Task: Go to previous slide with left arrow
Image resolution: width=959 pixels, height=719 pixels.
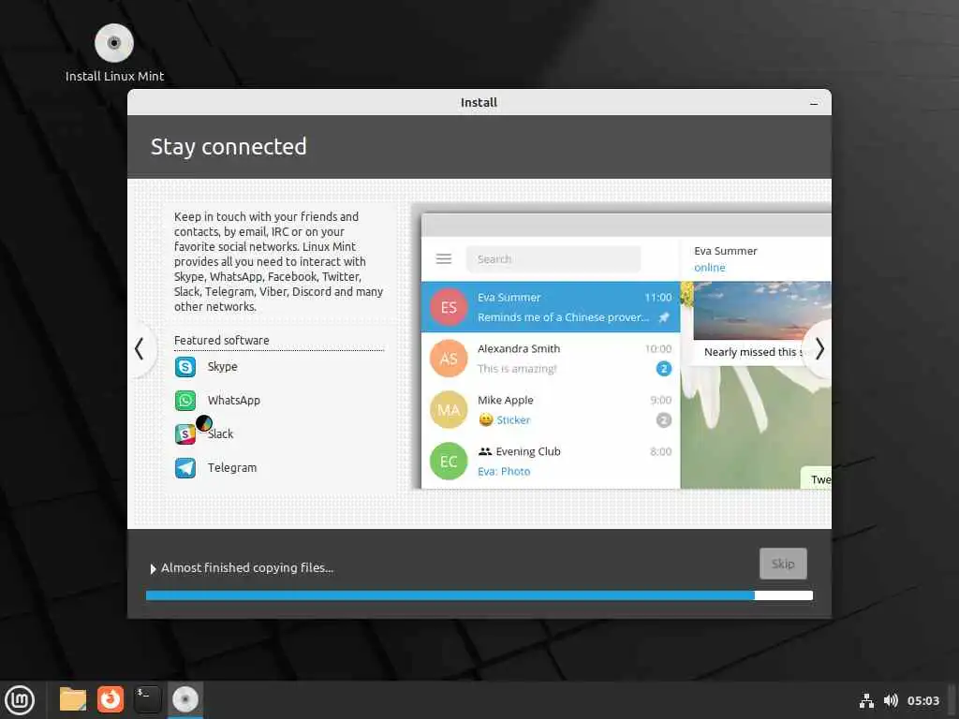Action: pyautogui.click(x=140, y=349)
